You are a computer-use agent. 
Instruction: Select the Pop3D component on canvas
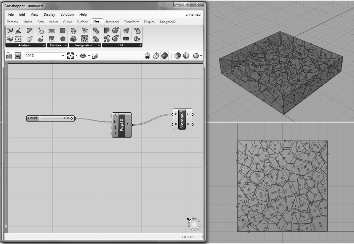pos(121,125)
